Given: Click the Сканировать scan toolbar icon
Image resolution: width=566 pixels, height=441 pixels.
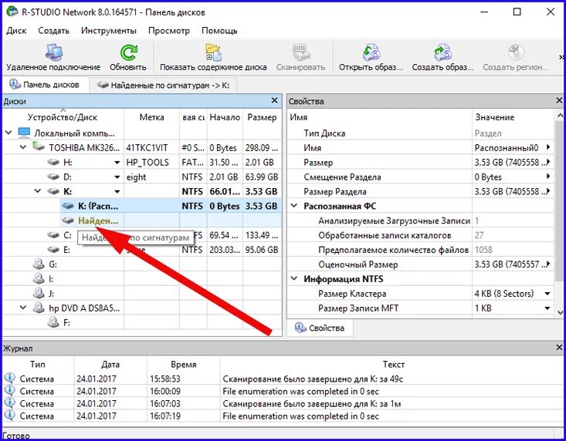Looking at the screenshot, I should [301, 52].
